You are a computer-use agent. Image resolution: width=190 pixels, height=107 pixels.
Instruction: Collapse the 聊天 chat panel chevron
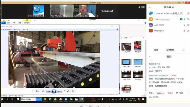pos(150,57)
